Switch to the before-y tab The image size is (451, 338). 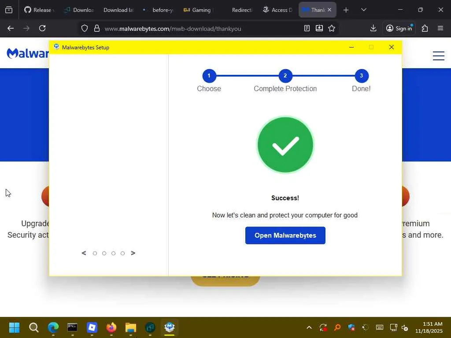point(159,10)
